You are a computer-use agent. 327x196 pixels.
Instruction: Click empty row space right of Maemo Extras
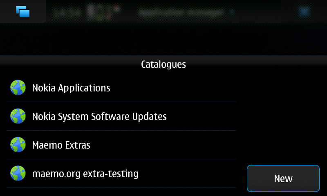point(163,145)
